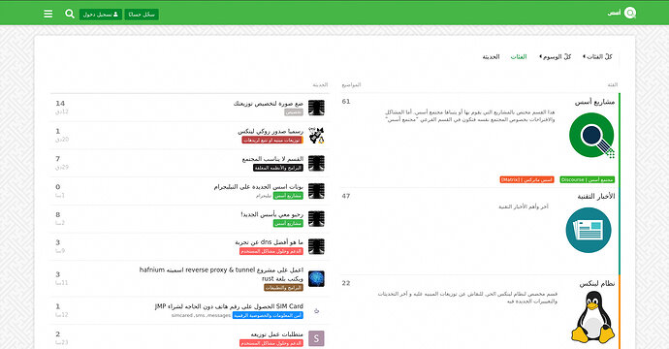Open topic رحبو معي بأسس الجديد!
The image size is (669, 349).
tap(272, 214)
